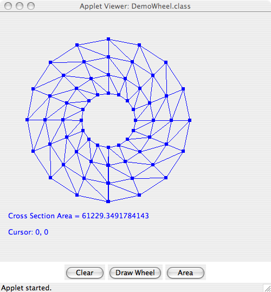Close the Applet Viewer window
Screen dimensions: 271x292
click(8, 6)
